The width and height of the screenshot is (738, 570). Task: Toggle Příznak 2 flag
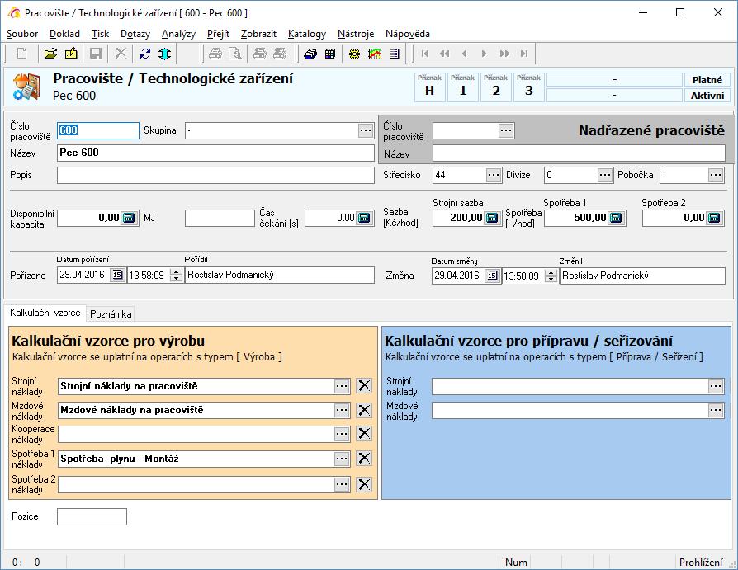(495, 87)
